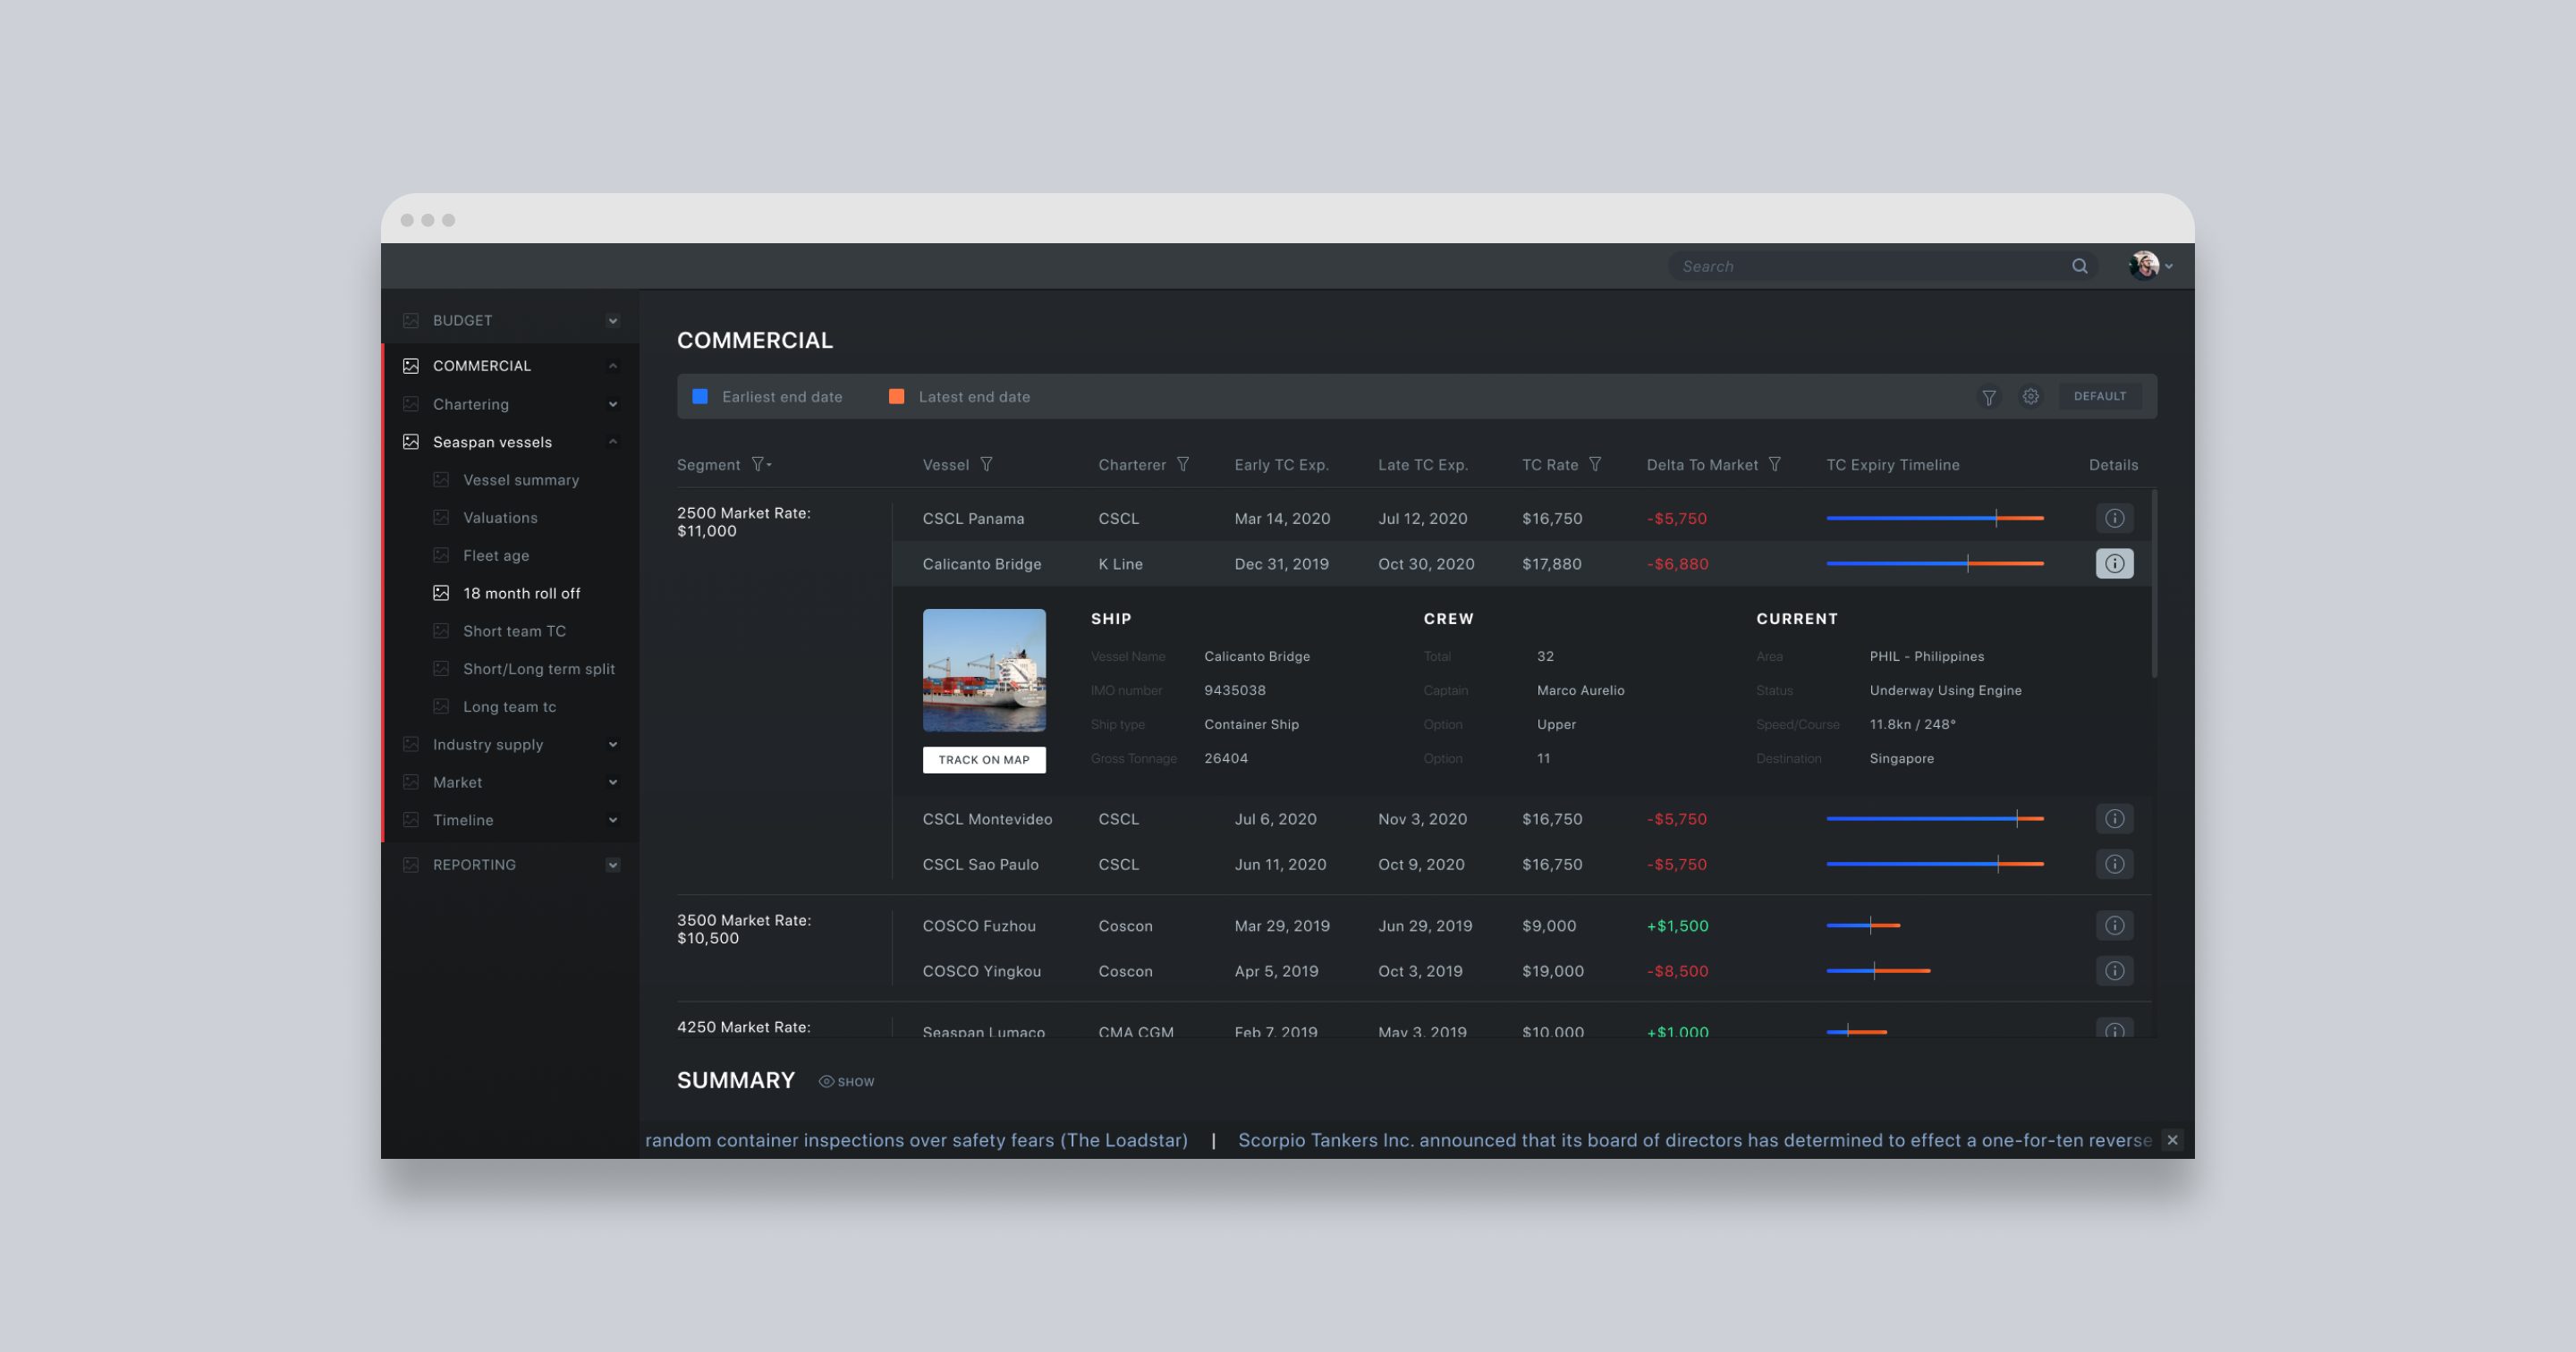Screen dimensions: 2576x1352
Task: Click the filter icon on Delta To Market
Action: pos(1775,464)
